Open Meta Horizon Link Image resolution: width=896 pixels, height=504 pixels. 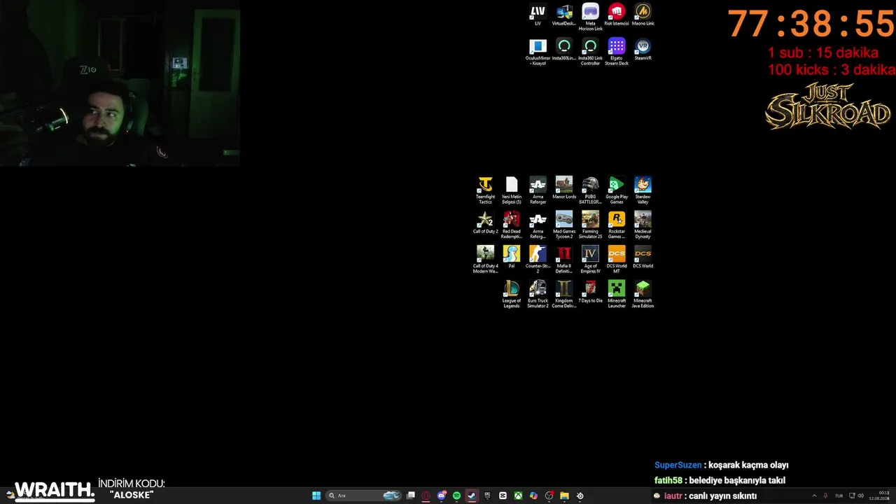tap(590, 17)
